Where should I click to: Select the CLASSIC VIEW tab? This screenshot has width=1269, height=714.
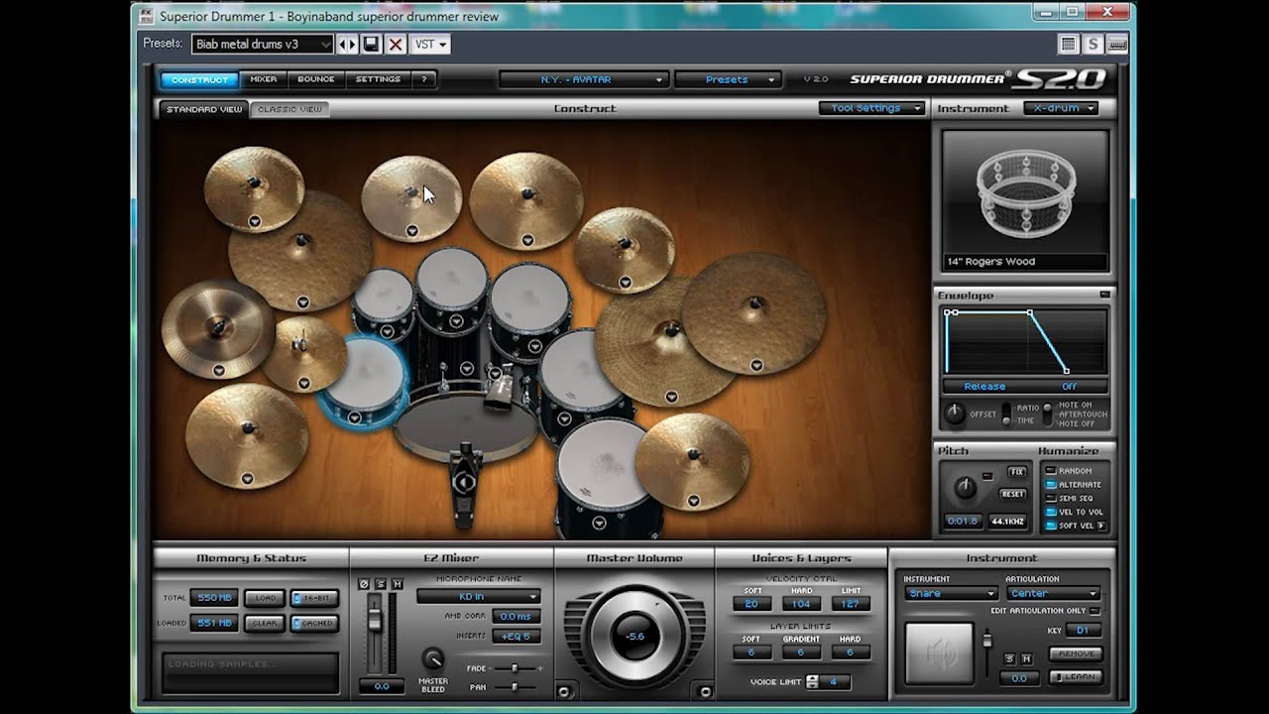pyautogui.click(x=289, y=109)
